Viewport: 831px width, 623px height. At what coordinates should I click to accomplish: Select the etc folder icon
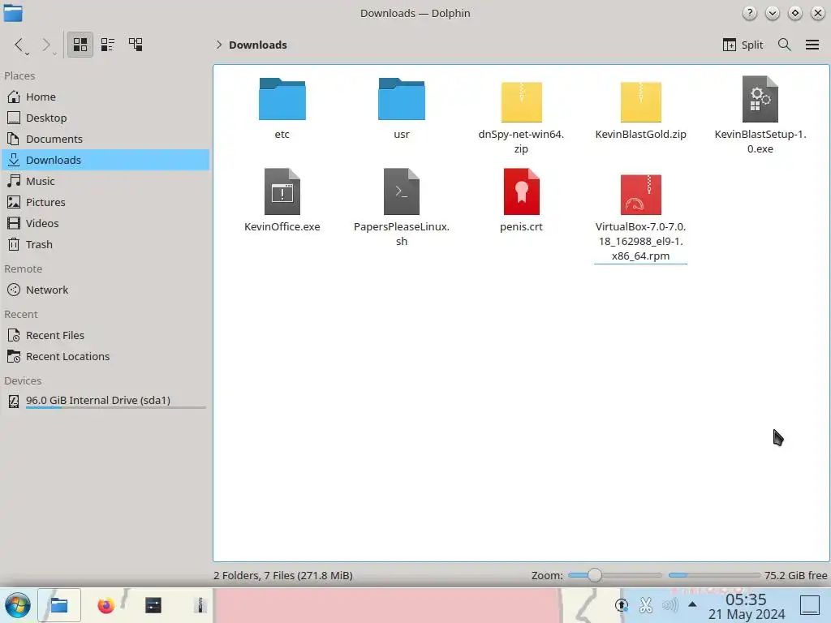282,99
